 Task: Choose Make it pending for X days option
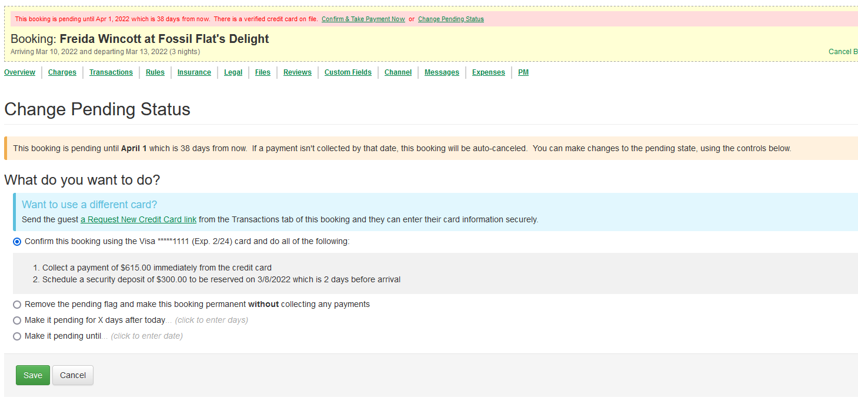(17, 320)
